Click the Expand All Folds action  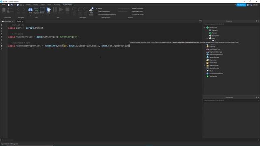pos(137,11)
